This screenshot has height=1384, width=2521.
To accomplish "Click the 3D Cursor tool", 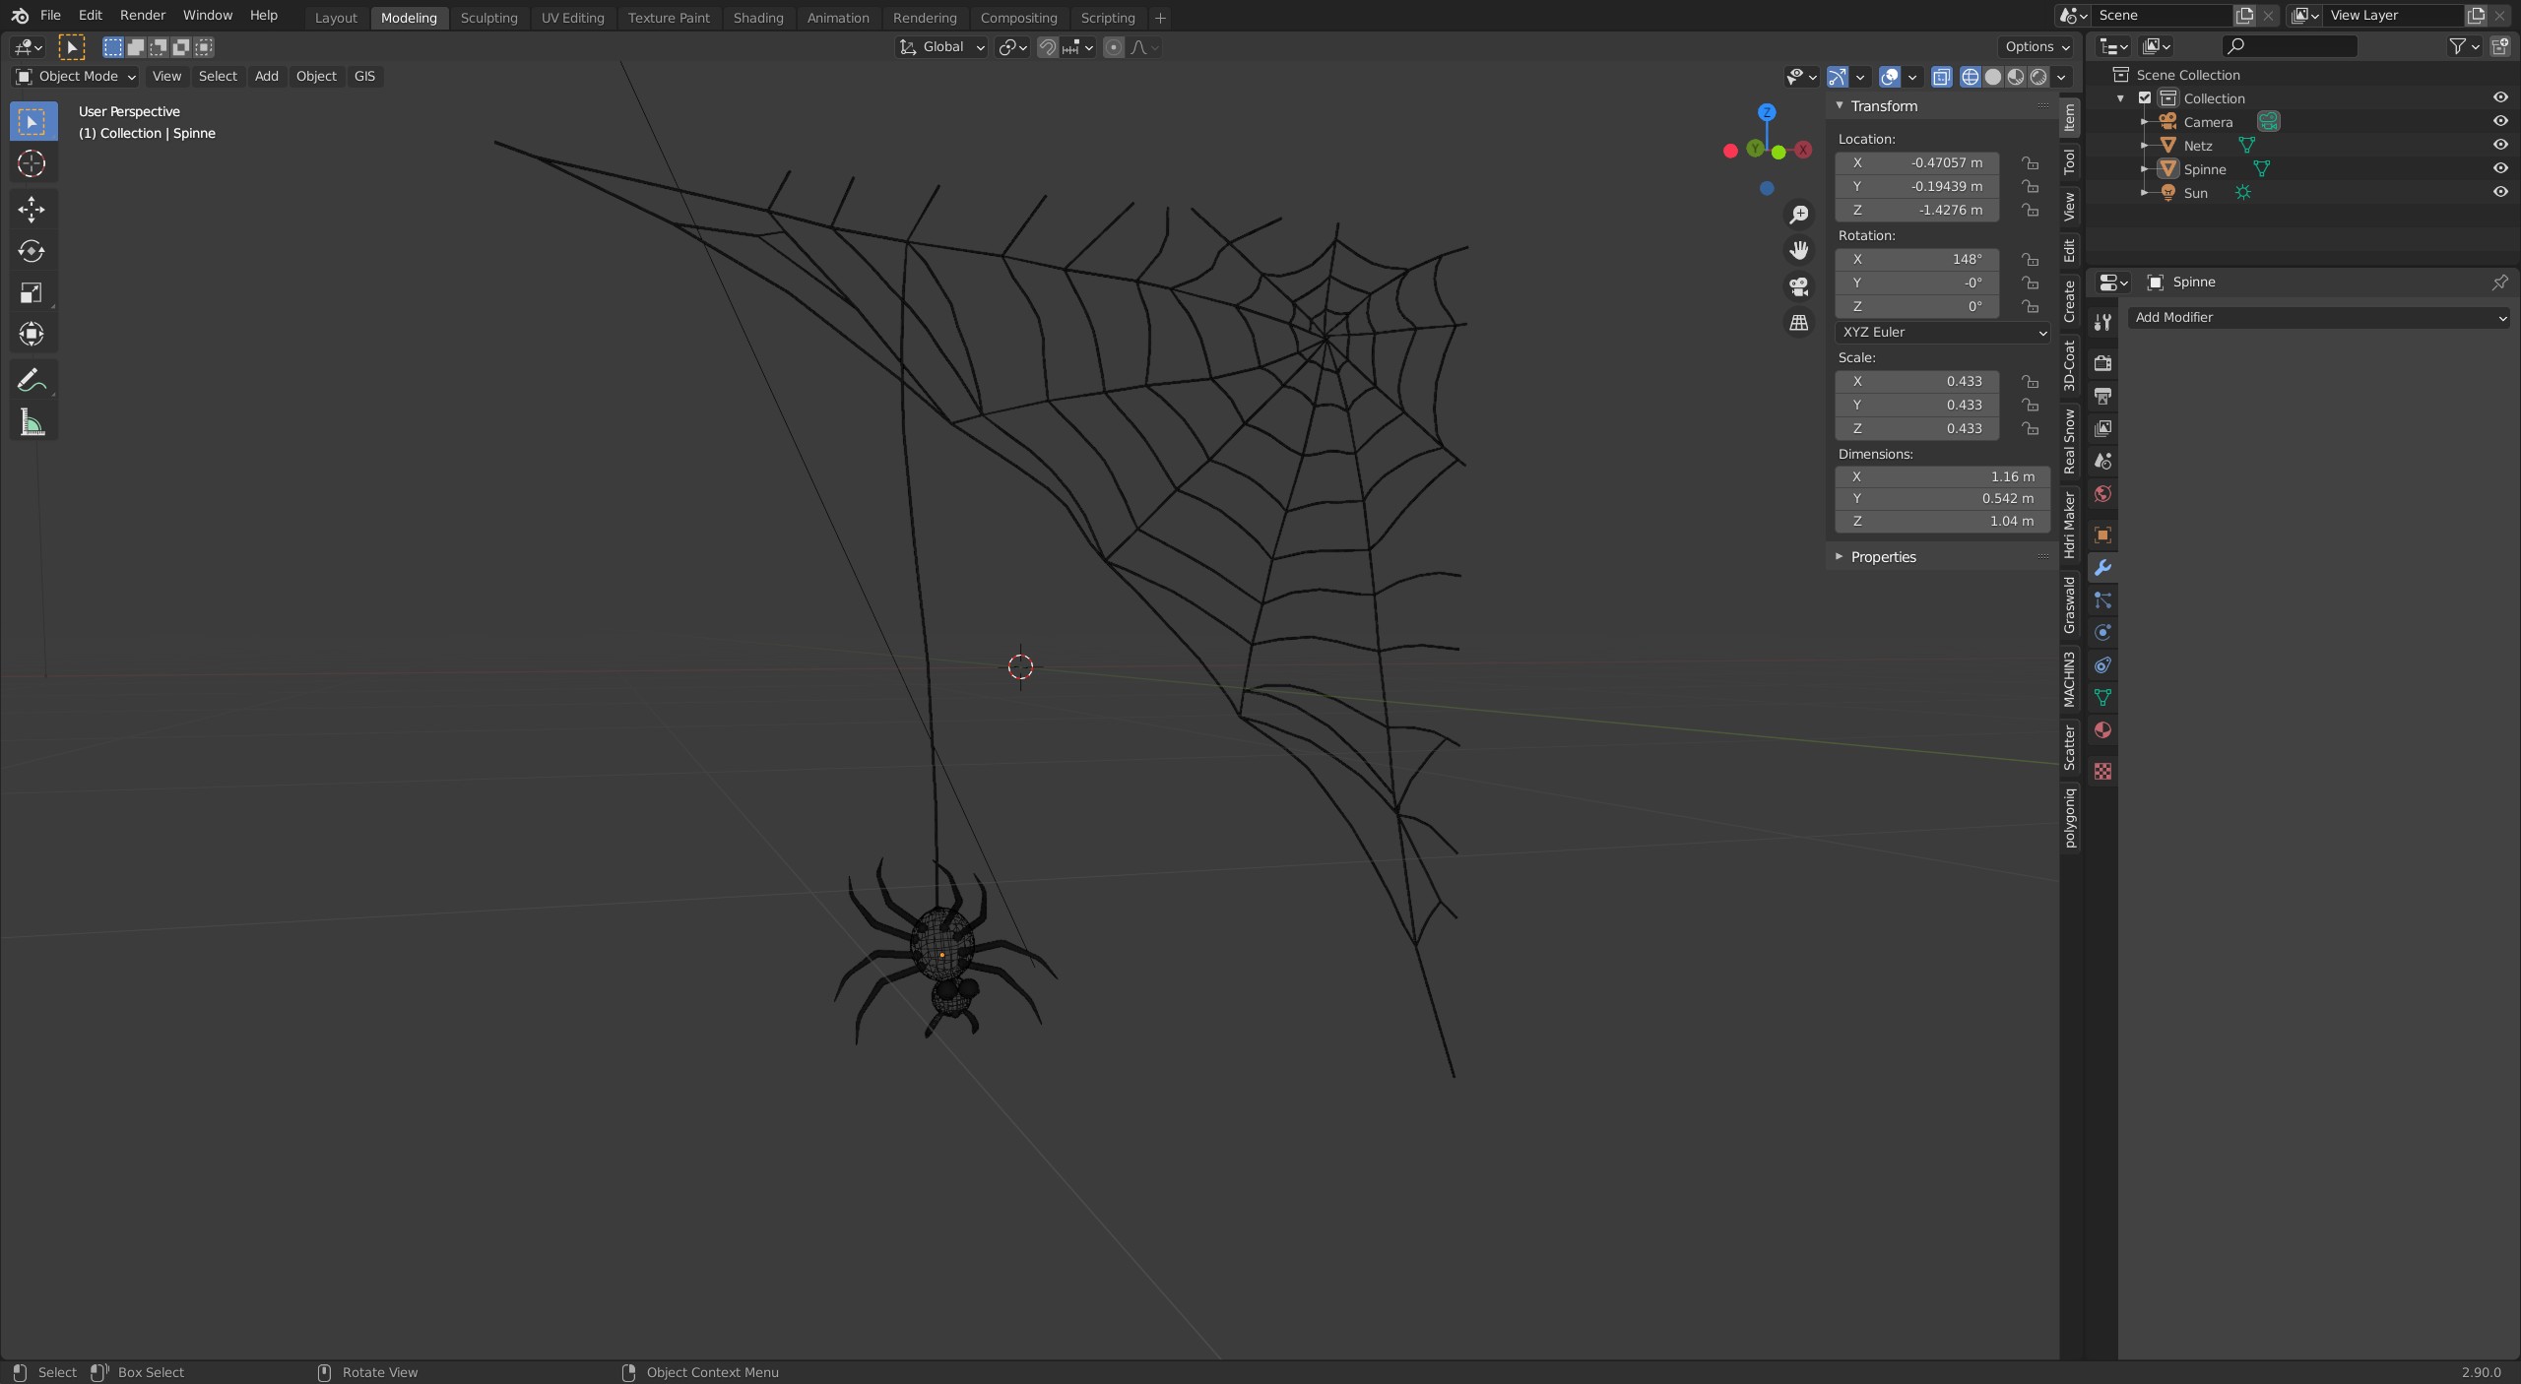I will point(32,163).
